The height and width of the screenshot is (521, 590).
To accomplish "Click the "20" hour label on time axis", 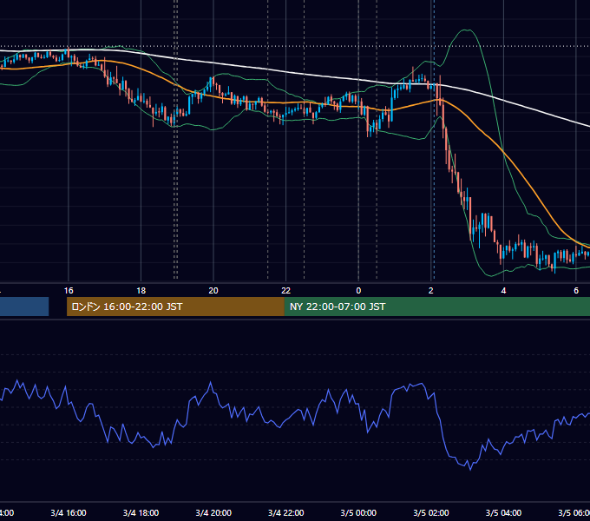I will click(x=213, y=290).
